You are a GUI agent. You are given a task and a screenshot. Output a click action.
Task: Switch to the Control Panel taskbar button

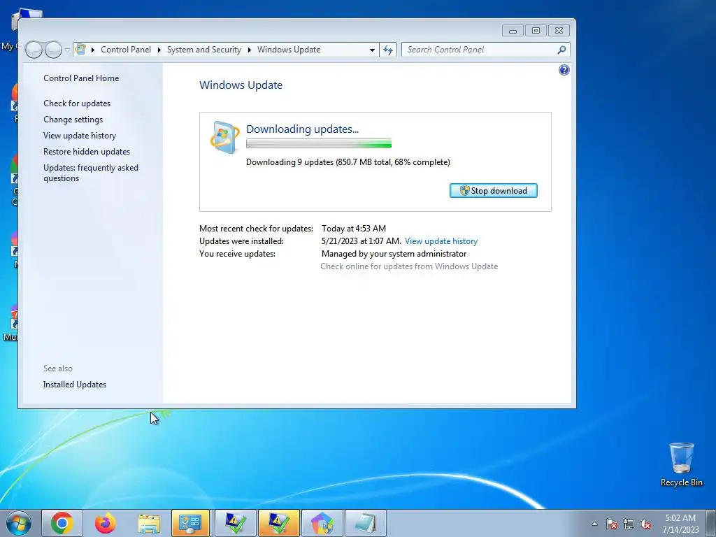pyautogui.click(x=190, y=523)
